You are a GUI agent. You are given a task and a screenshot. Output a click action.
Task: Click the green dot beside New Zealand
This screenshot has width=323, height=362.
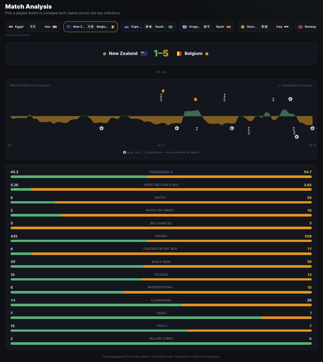pyautogui.click(x=105, y=54)
